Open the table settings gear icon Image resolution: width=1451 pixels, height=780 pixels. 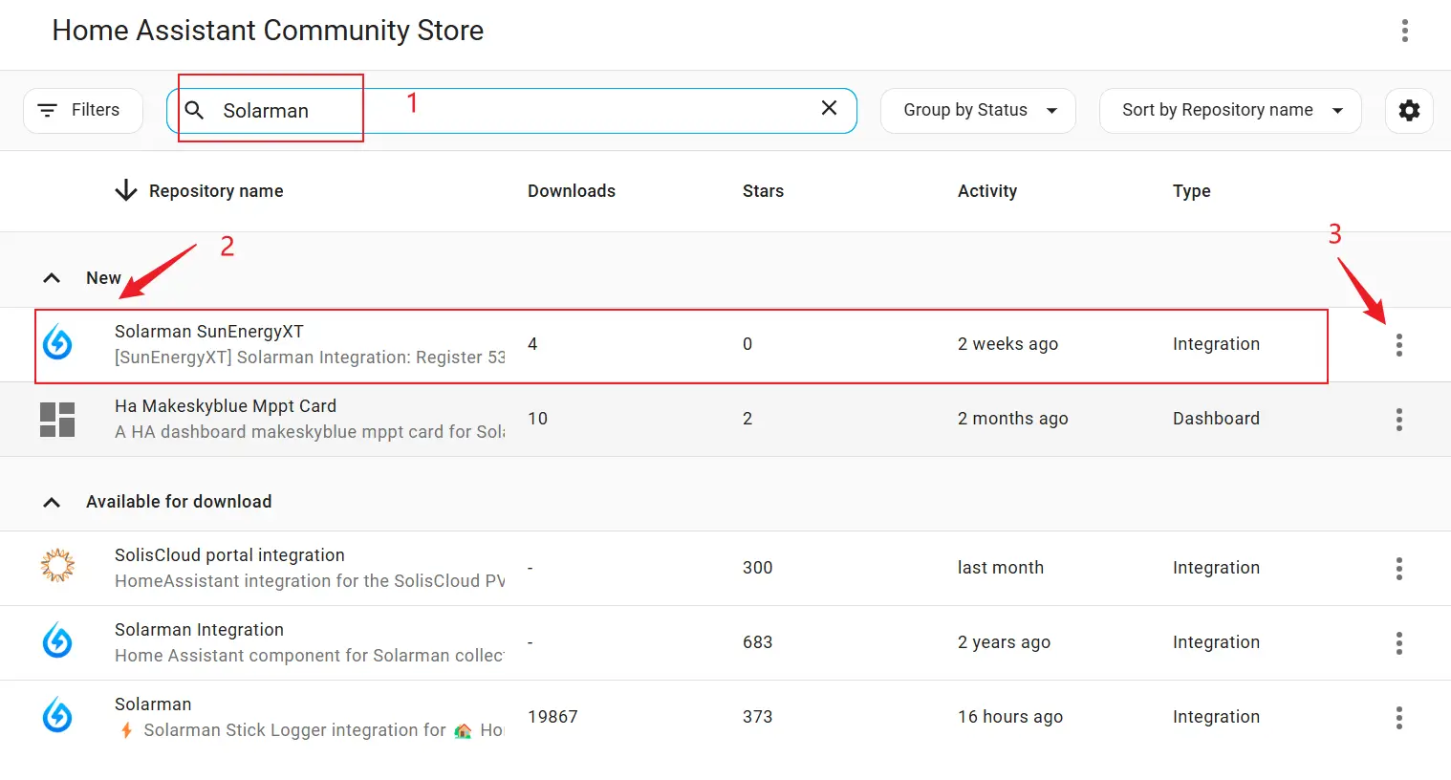coord(1409,110)
